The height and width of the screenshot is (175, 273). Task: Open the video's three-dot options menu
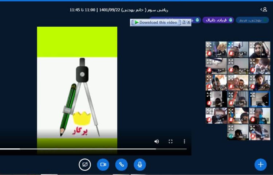tap(185, 141)
